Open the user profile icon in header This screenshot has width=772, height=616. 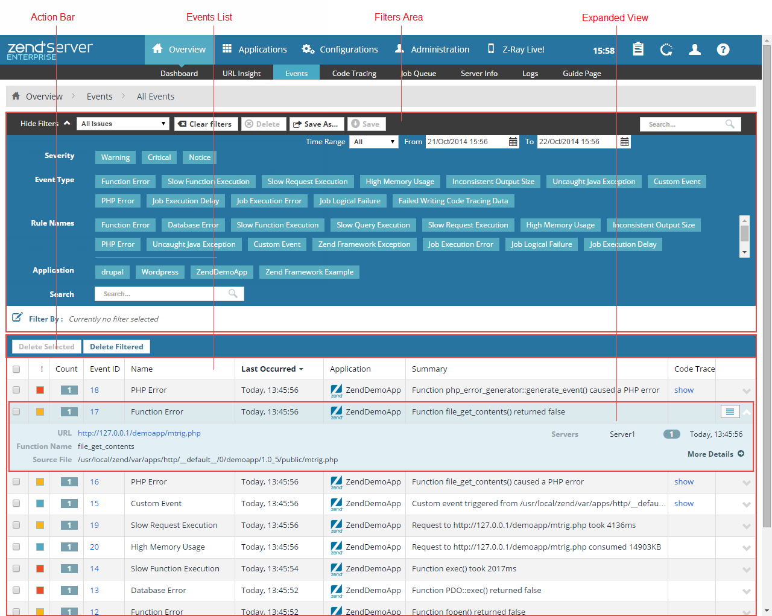pyautogui.click(x=695, y=49)
